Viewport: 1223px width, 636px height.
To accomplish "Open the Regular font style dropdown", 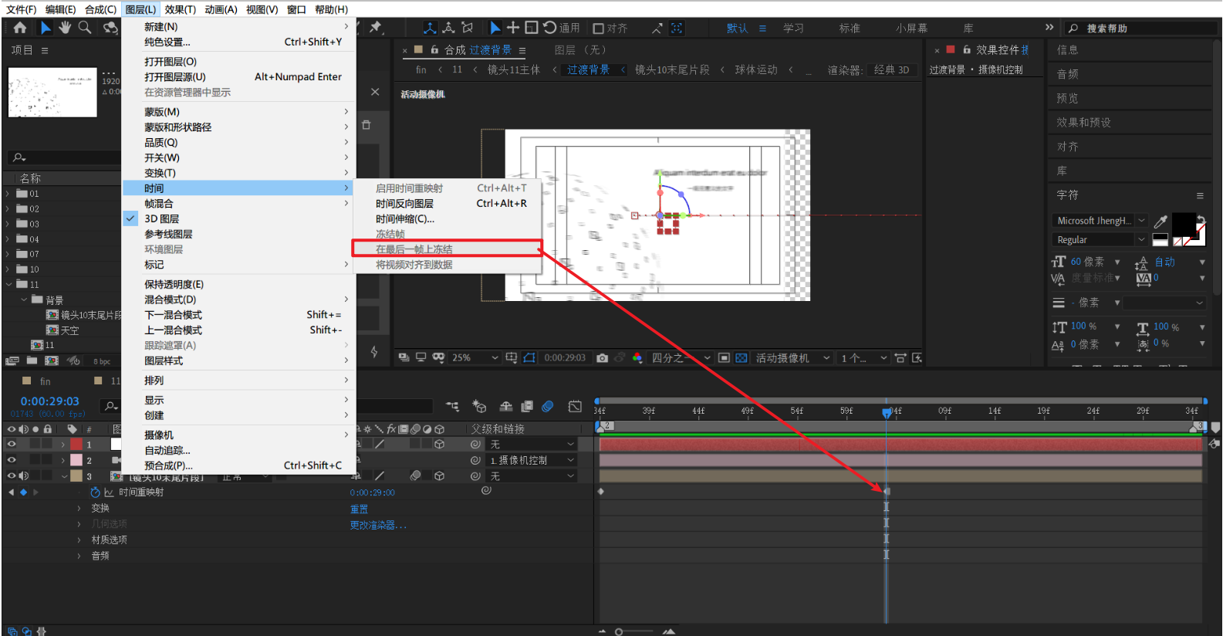I will click(x=1100, y=240).
